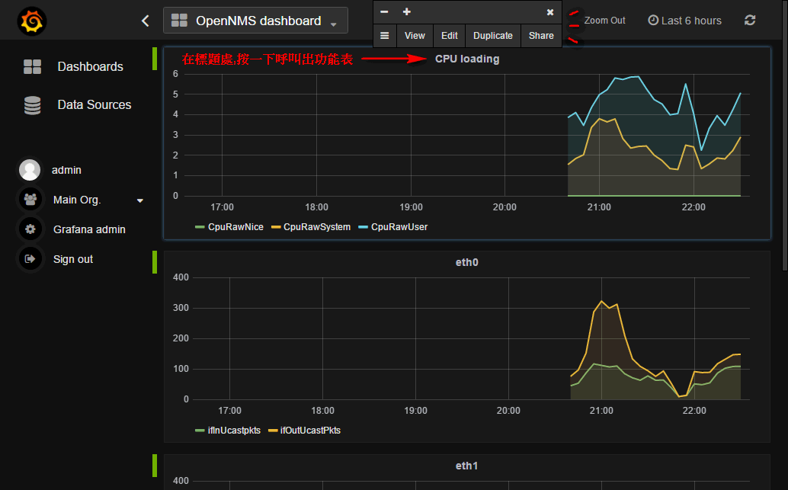Click the CpuRawNice green color swatch
This screenshot has height=490, width=788.
tap(200, 227)
